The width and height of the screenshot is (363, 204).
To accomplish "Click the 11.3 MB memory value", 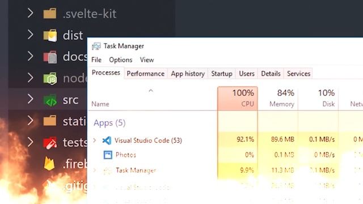I will tap(282, 170).
